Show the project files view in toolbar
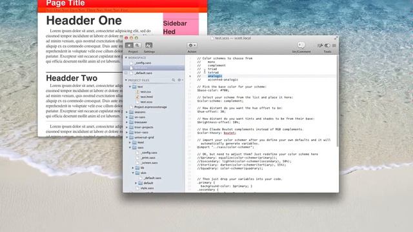 129,45
